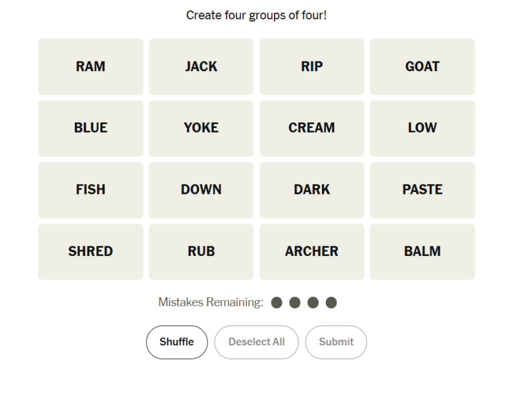Select the DOWN tile
Screen dimensions: 517x395
coord(201,189)
